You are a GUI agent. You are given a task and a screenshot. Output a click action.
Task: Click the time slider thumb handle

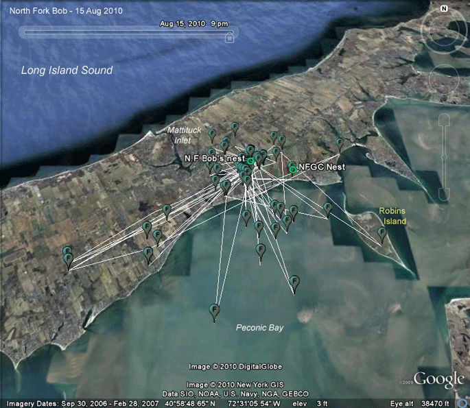click(x=229, y=38)
